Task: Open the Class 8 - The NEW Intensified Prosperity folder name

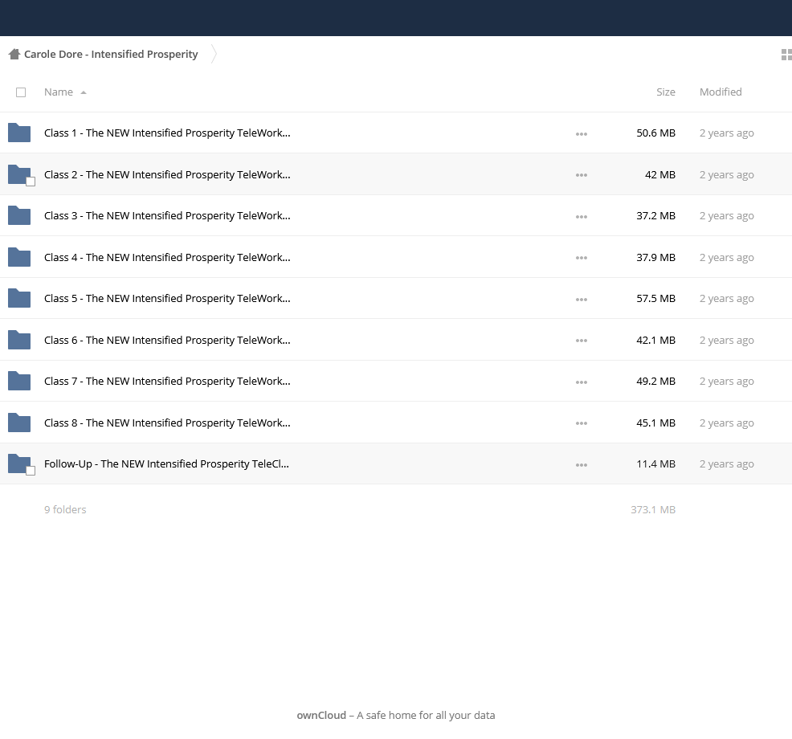Action: click(167, 423)
